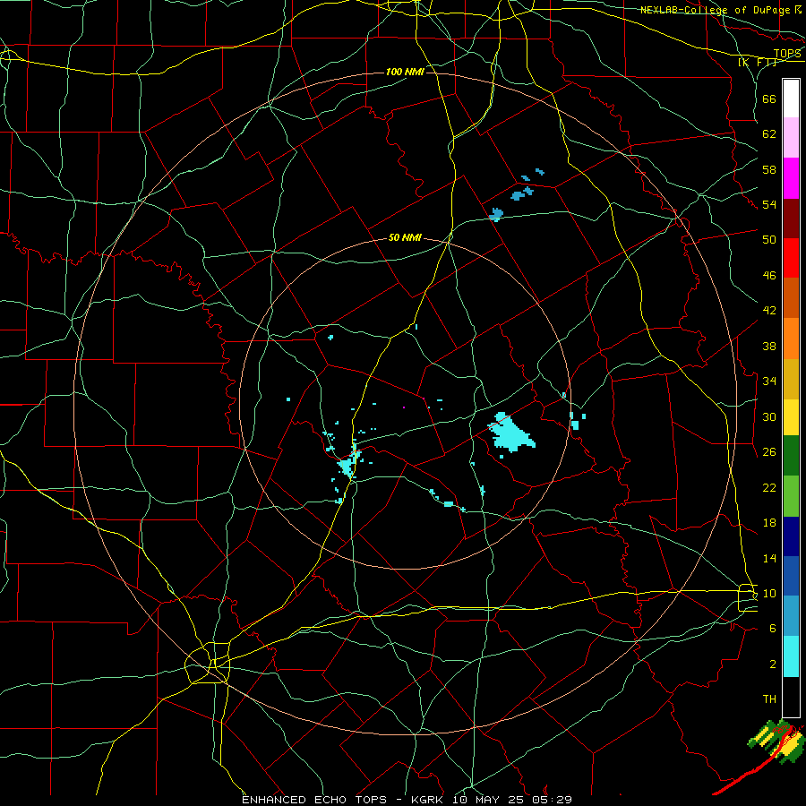Click the 'K FT' units label
The image size is (806, 806).
click(x=758, y=62)
